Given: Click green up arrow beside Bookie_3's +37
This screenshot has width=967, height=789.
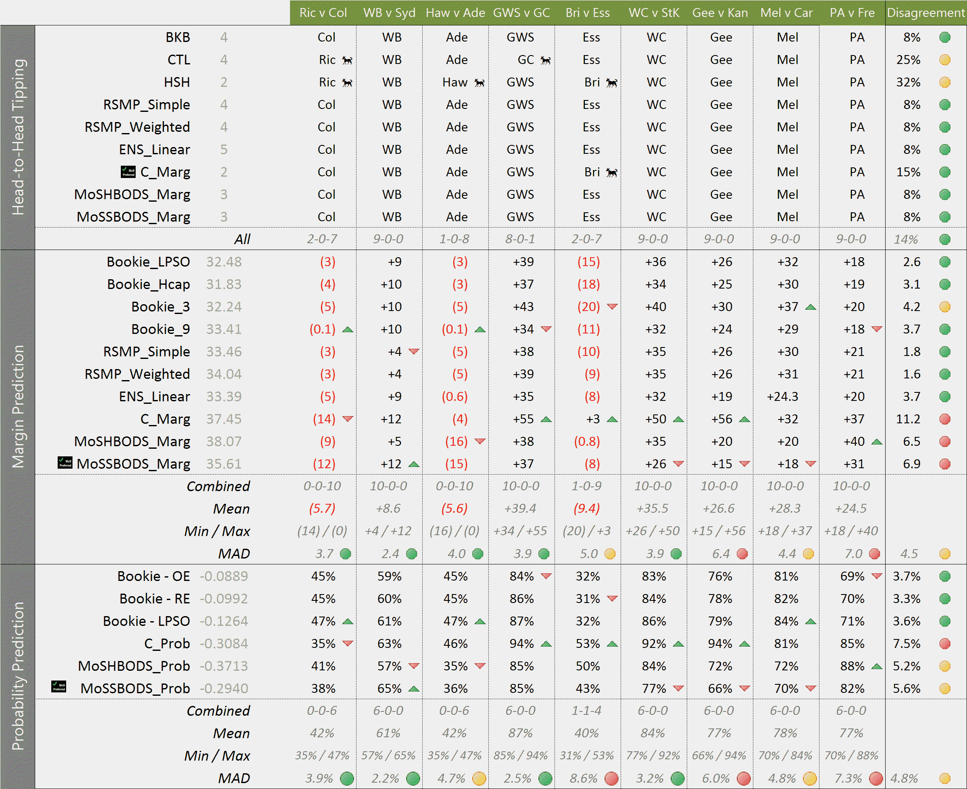Looking at the screenshot, I should (811, 307).
